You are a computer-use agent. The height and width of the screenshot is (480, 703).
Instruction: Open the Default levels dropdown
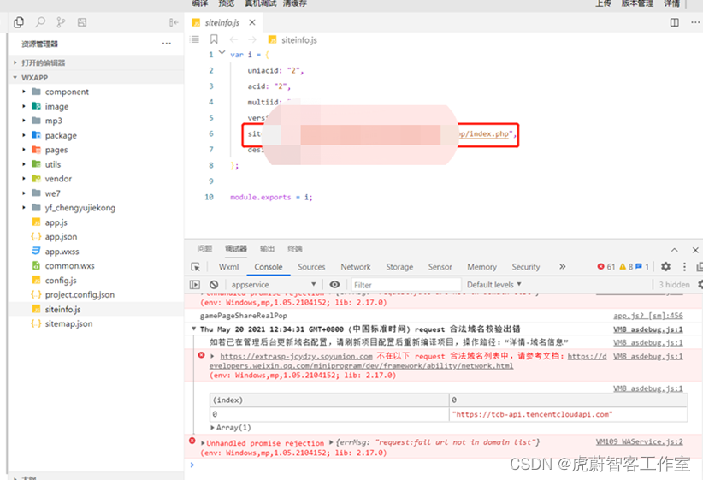click(x=494, y=284)
